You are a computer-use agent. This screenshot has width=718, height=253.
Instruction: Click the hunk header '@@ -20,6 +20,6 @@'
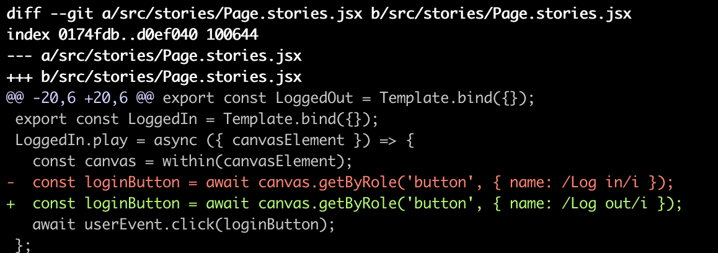pos(80,98)
